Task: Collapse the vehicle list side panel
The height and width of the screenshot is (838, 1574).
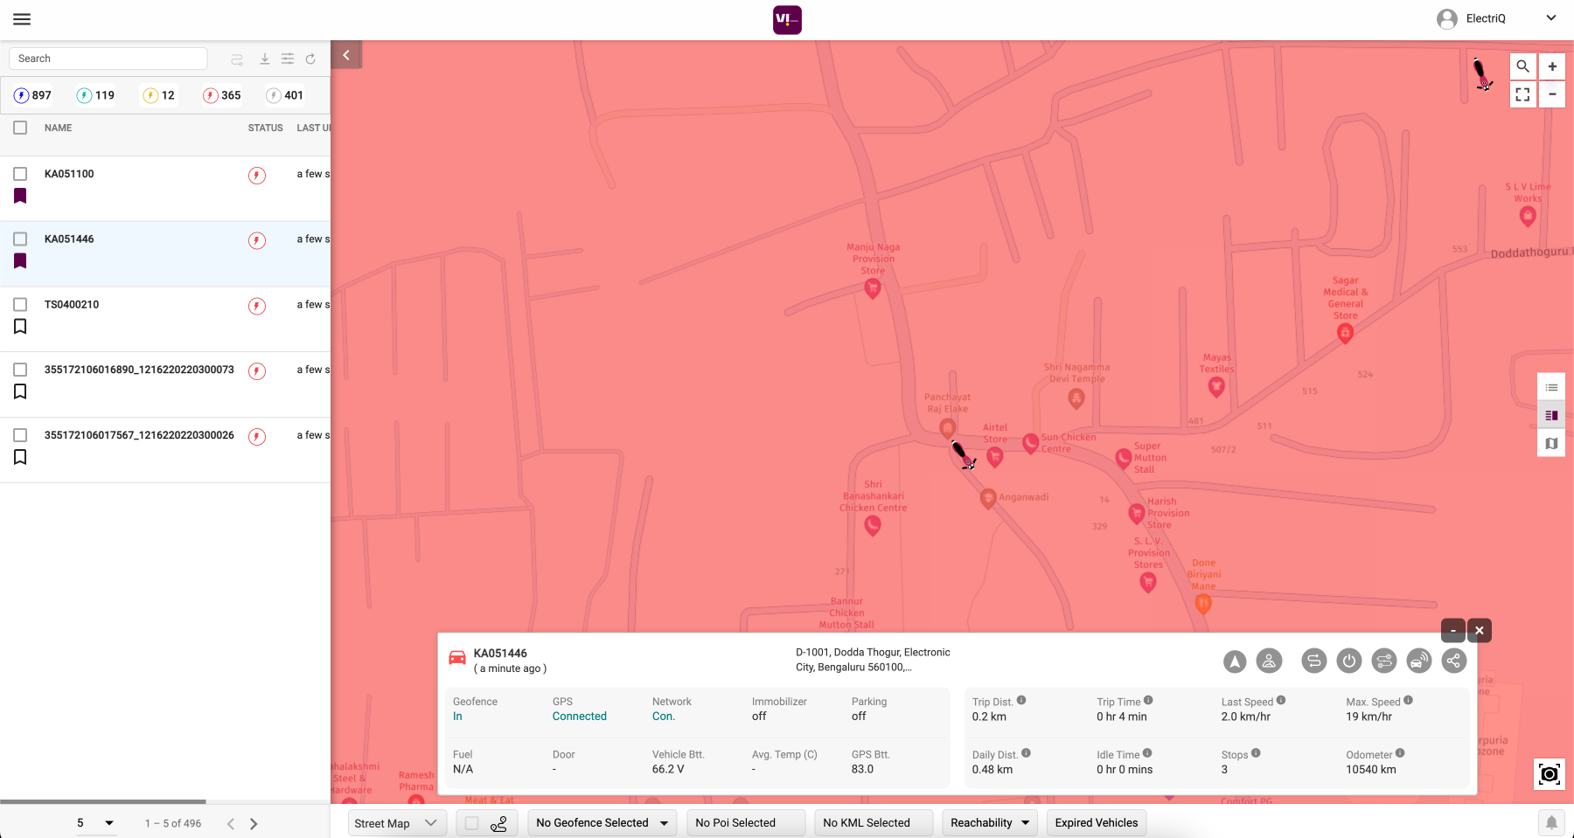Action: [346, 55]
